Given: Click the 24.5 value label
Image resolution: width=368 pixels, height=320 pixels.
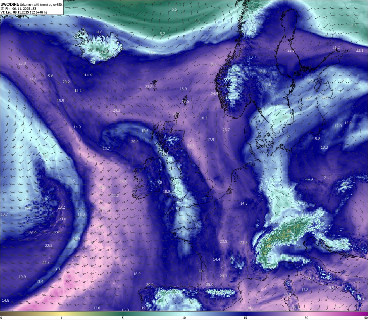Looking at the screenshot, I should (202, 271).
